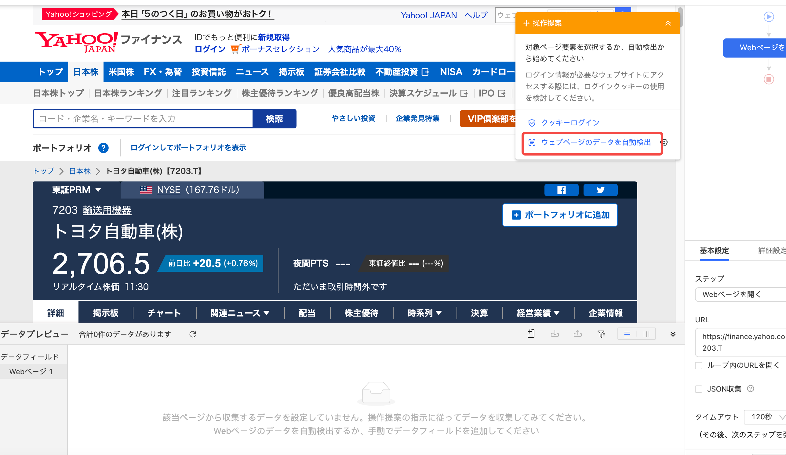Viewport: 786px width, 455px height.
Task: Select the 詳細 stock tab
Action: pos(56,312)
